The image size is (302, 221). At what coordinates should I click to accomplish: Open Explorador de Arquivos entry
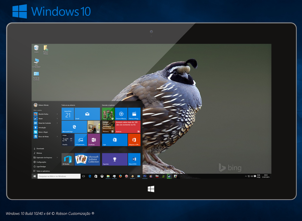click(43, 158)
